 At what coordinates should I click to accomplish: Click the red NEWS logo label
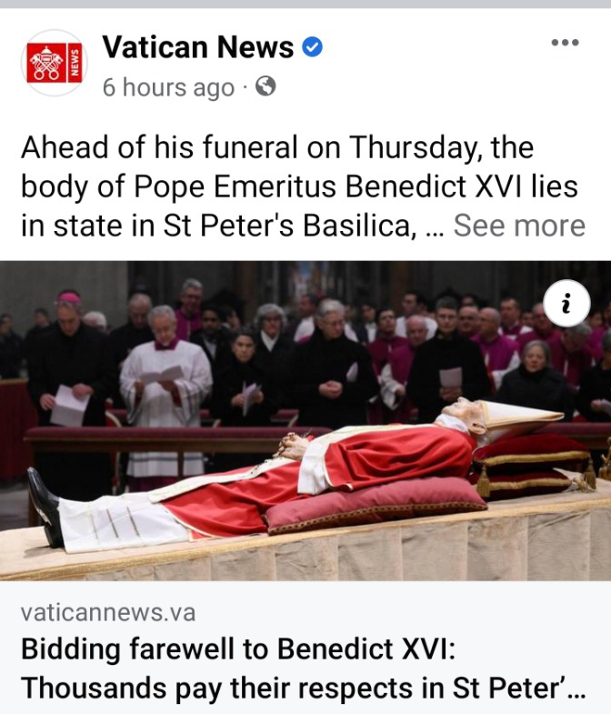(x=75, y=63)
